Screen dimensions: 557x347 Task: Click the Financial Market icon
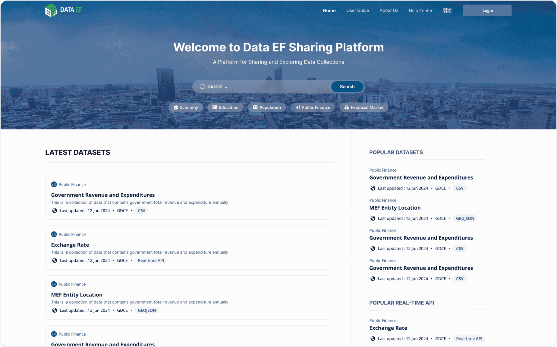347,108
